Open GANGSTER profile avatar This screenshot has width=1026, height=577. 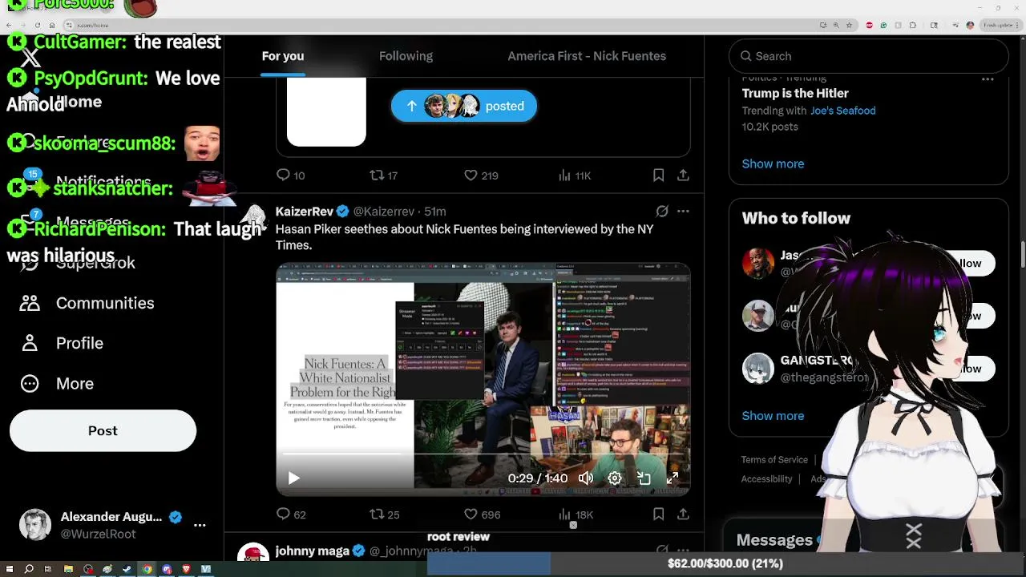pos(758,369)
